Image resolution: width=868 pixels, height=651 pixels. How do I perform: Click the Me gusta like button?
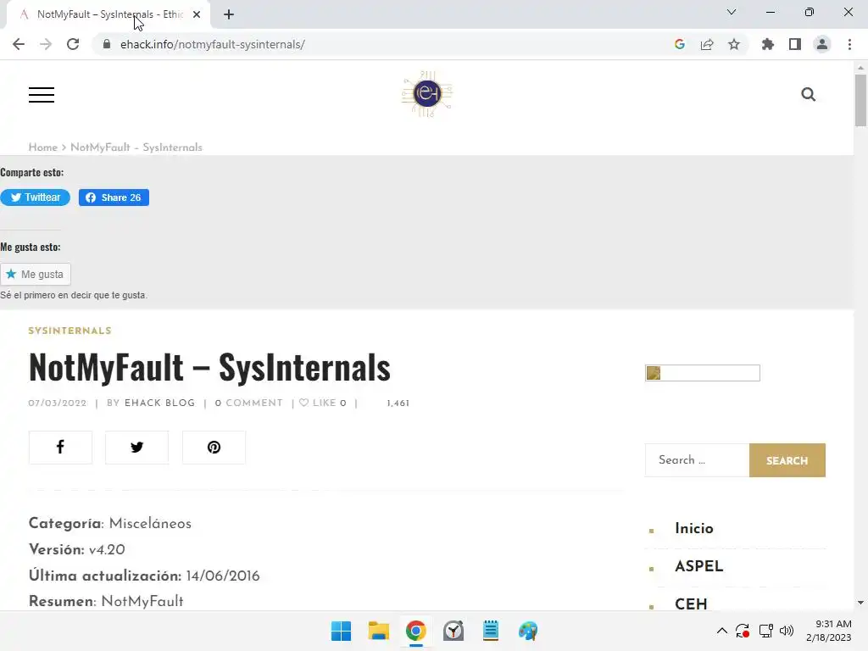(x=36, y=274)
